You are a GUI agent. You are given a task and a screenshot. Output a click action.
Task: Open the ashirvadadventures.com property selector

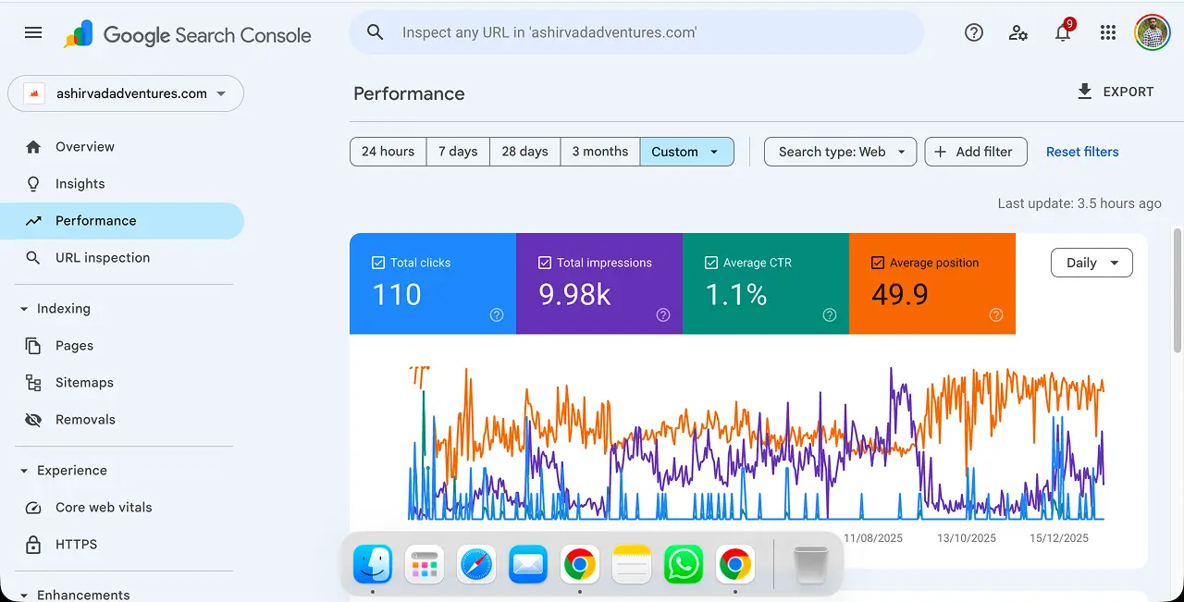(126, 92)
